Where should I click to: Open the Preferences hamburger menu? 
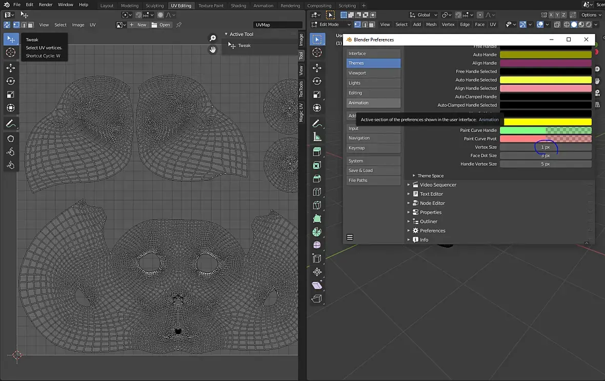point(350,237)
